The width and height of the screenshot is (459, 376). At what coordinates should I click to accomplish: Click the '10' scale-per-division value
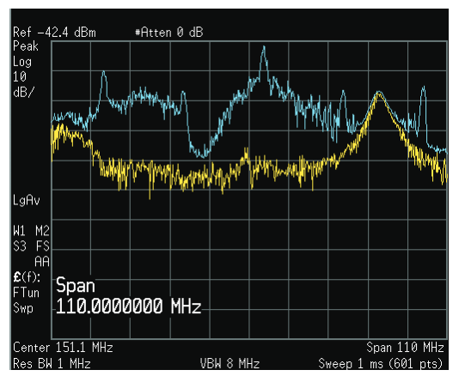[x=20, y=77]
